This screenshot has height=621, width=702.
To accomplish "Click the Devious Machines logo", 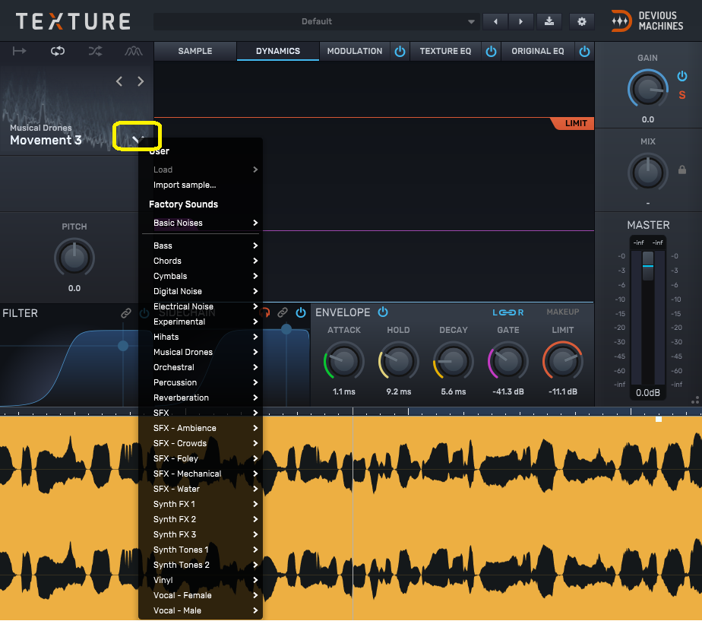I will point(647,21).
